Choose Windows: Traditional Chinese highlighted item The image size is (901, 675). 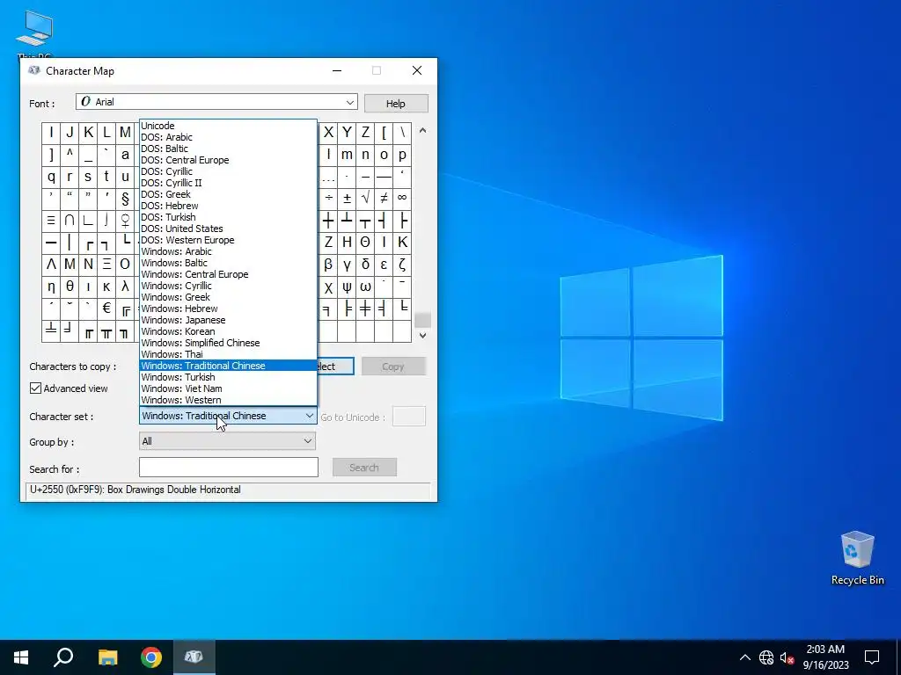228,366
